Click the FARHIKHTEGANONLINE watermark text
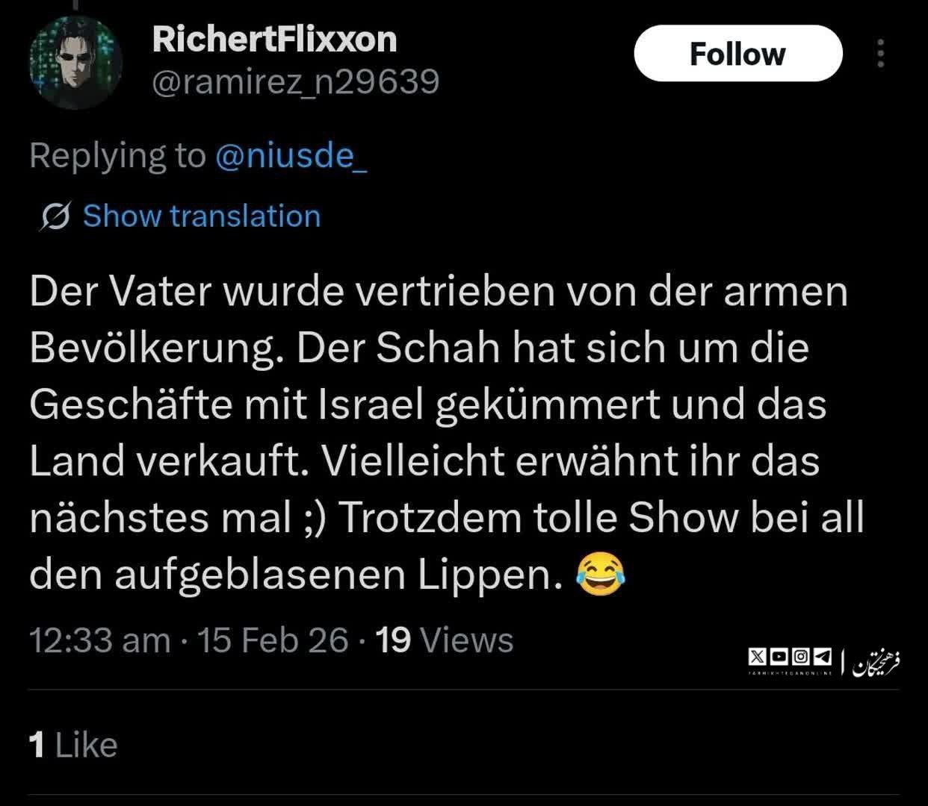 coord(790,673)
